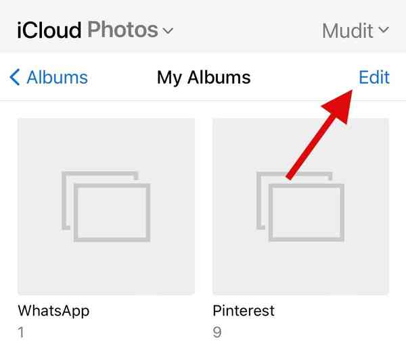The width and height of the screenshot is (406, 350).
Task: Click the Pinterest album name label
Action: coord(244,311)
